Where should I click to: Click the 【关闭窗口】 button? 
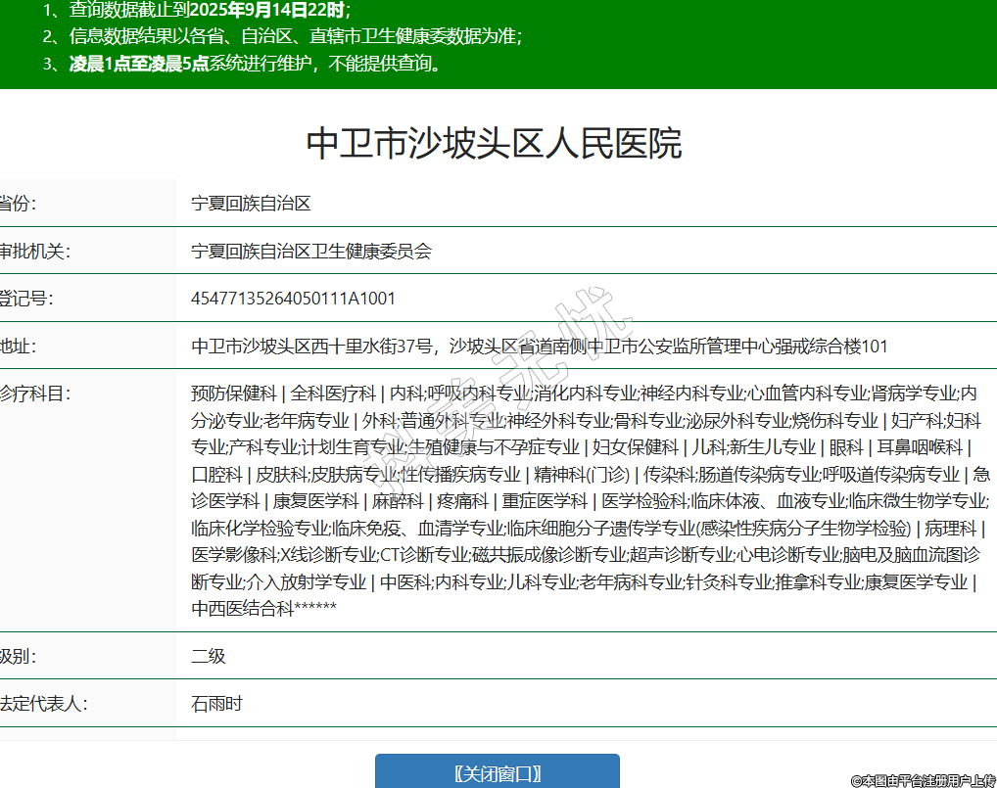[x=498, y=772]
